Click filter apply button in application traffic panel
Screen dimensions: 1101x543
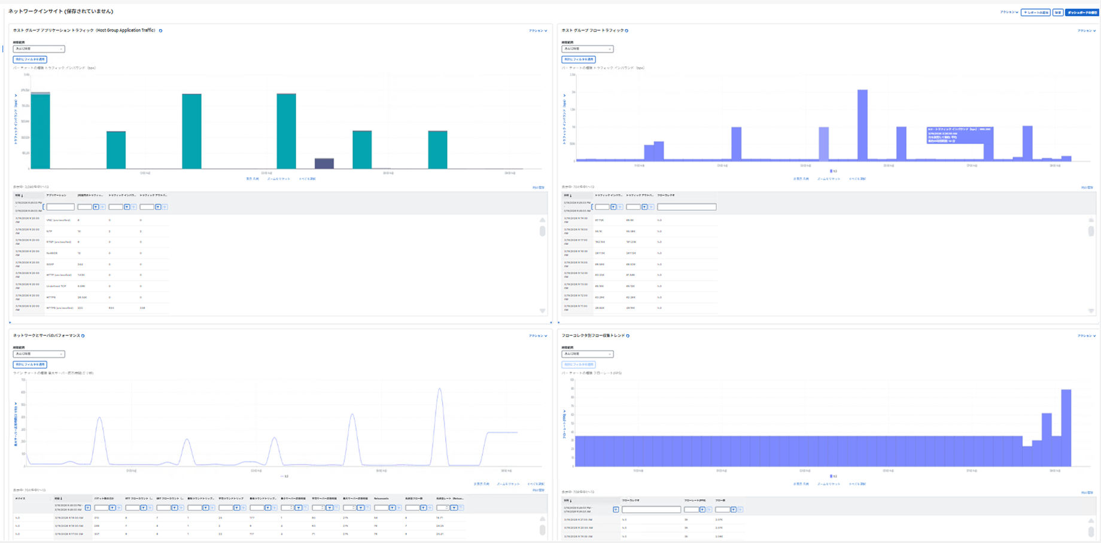click(30, 59)
